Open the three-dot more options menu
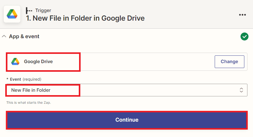This screenshot has height=137, width=253. [242, 15]
